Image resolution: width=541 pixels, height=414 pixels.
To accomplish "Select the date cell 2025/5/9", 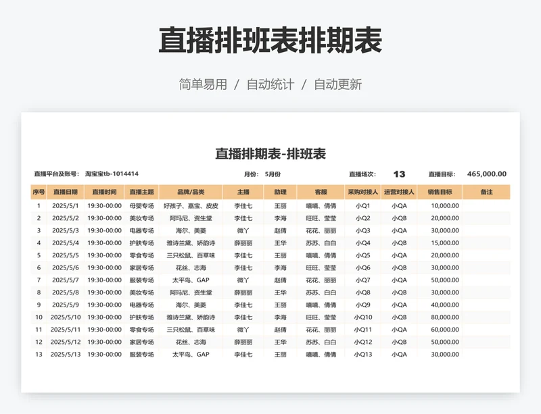I will tap(65, 305).
